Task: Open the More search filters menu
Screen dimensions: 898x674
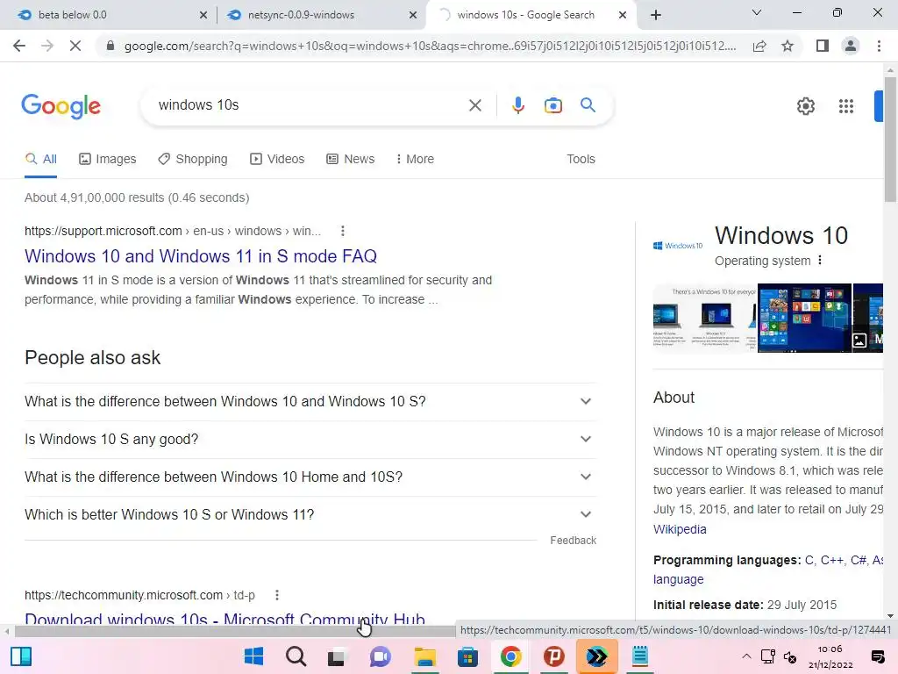Action: [415, 159]
